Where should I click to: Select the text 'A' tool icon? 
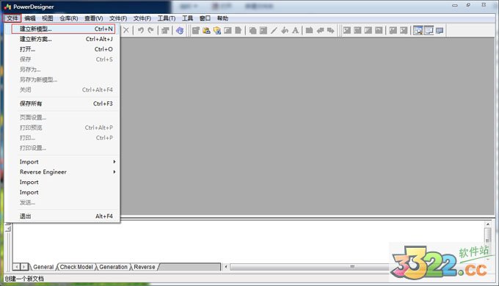coord(295,31)
